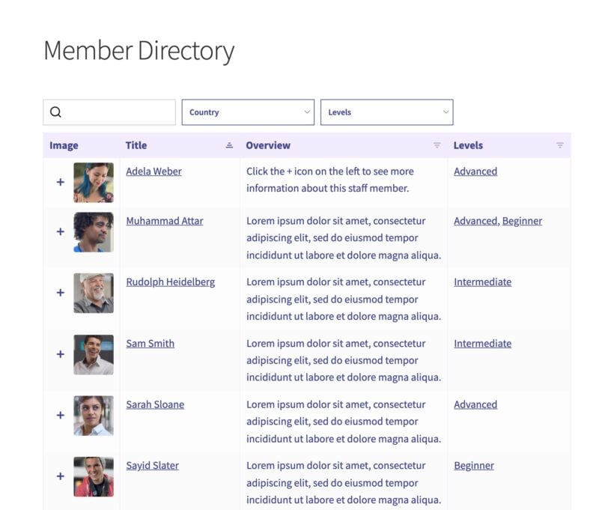The image size is (614, 510).
Task: Click Advanced link in Sarah Sloane row
Action: [475, 404]
